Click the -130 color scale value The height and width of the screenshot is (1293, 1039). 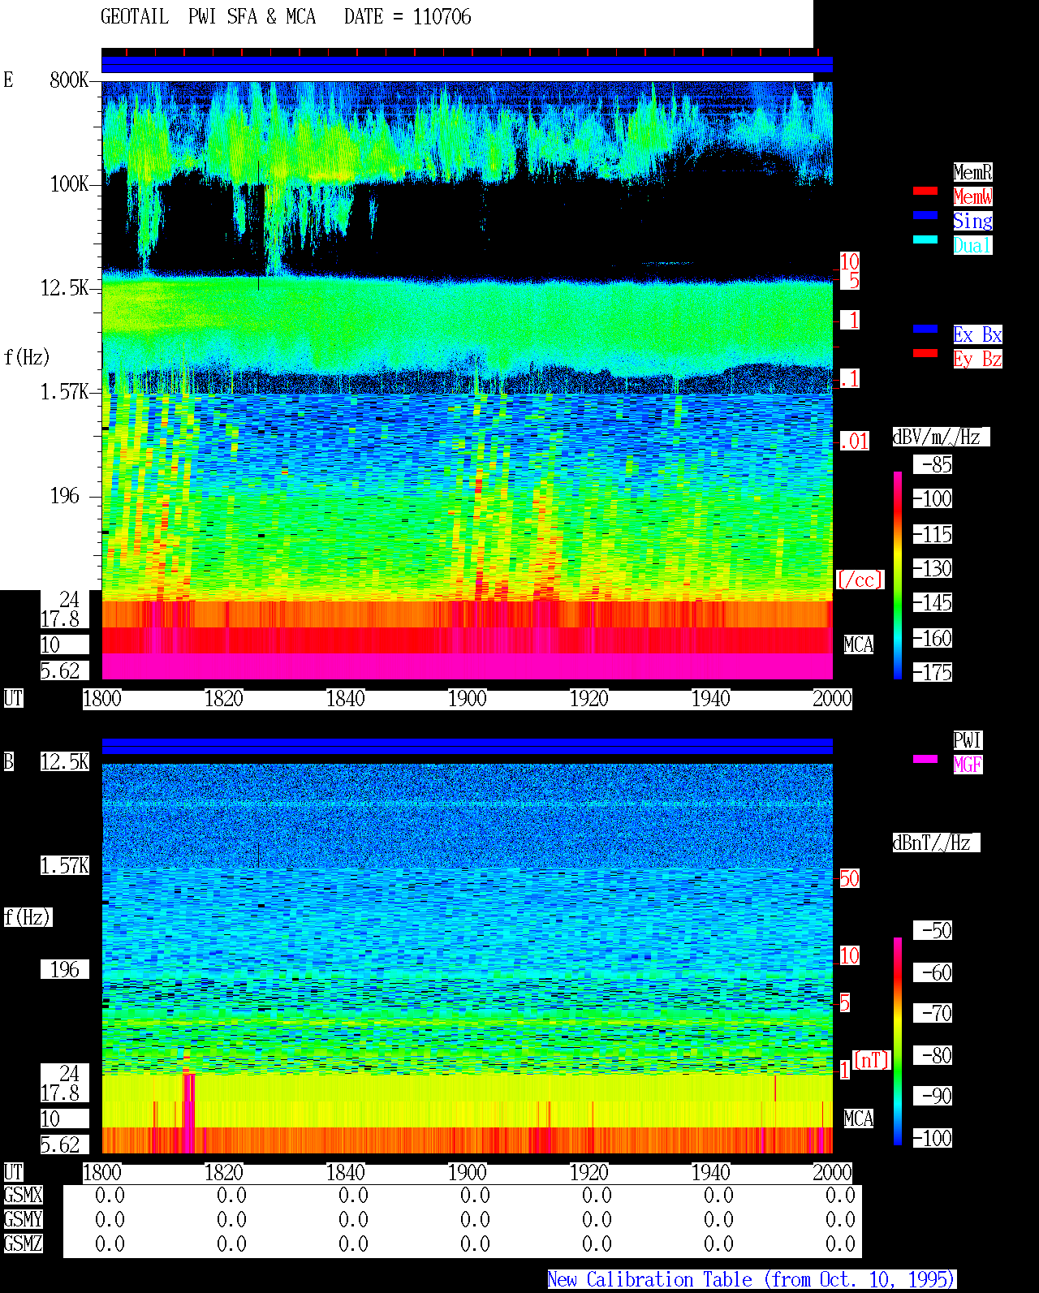pyautogui.click(x=933, y=568)
